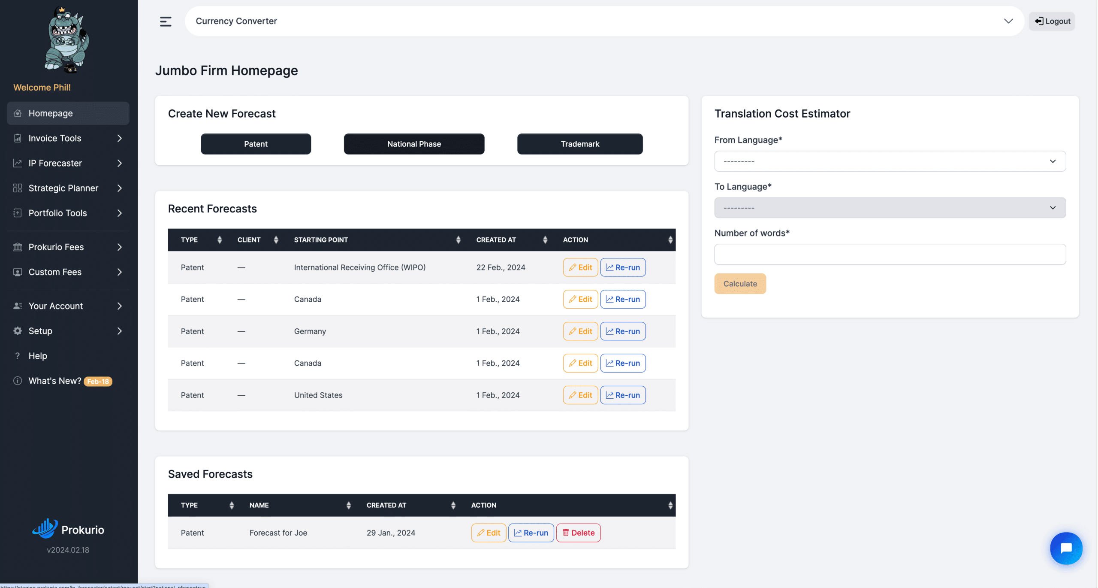Sort Saved Forecasts by Created At
This screenshot has width=1098, height=588.
(x=453, y=506)
